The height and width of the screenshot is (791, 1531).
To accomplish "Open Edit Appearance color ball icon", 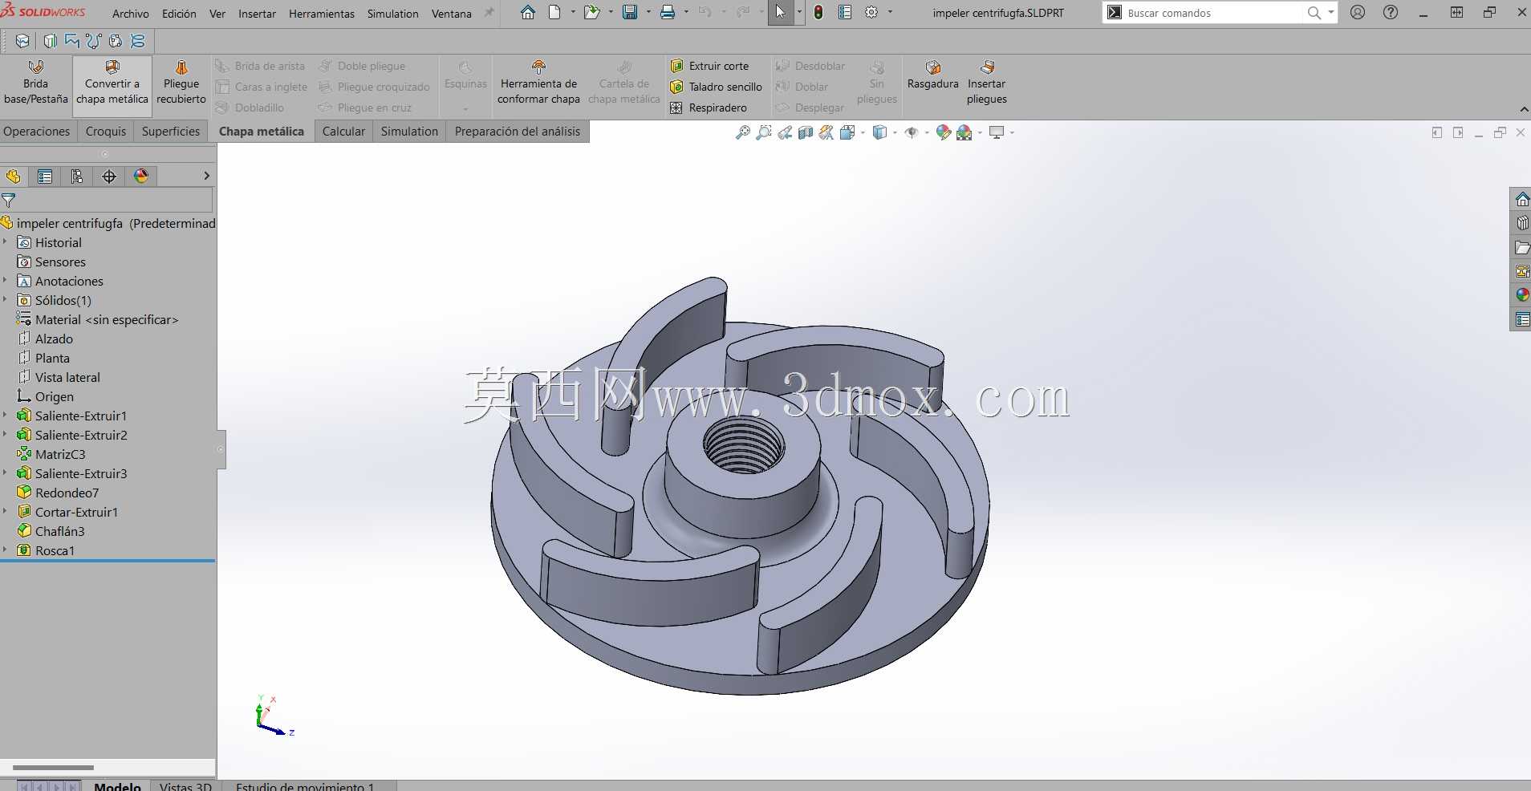I will coord(944,132).
